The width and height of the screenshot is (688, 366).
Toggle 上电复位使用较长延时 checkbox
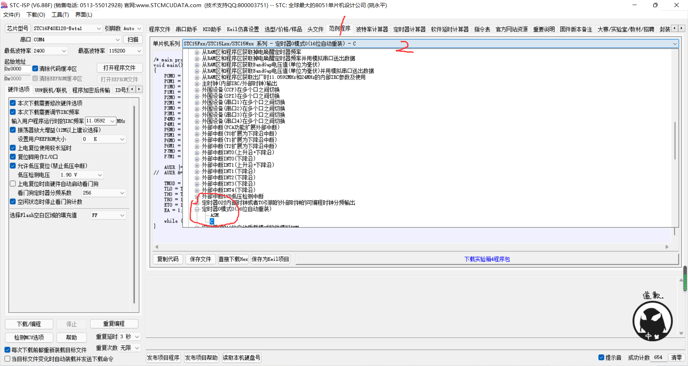13,148
